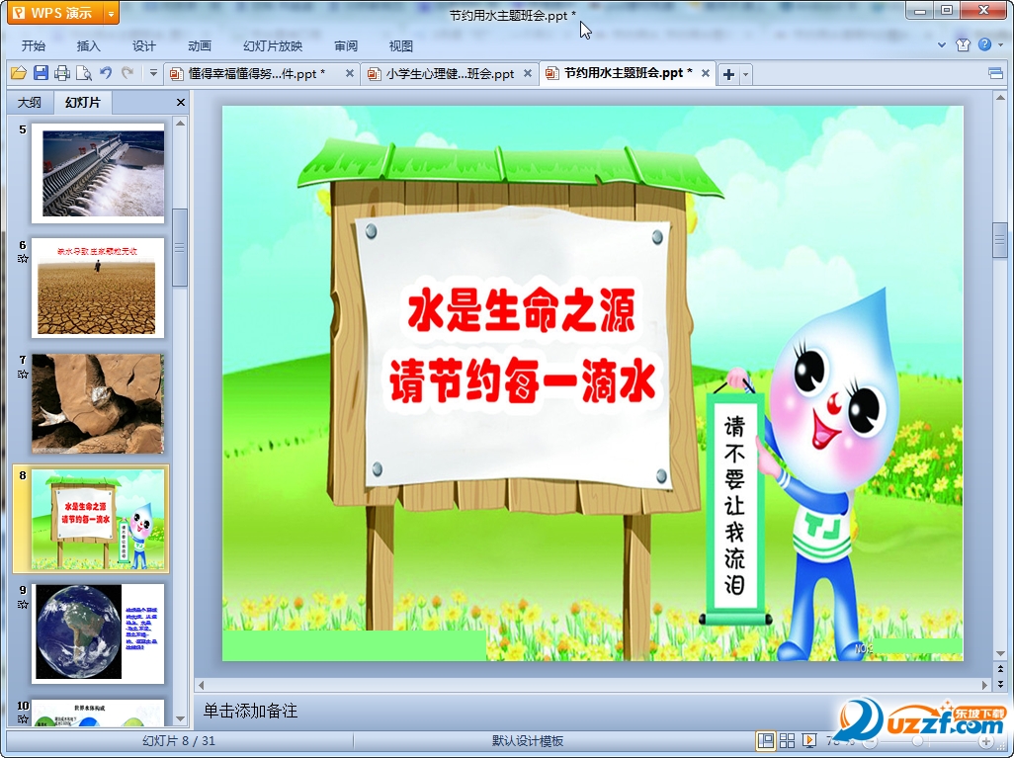Select slide 8 signboard thumbnail

click(98, 519)
